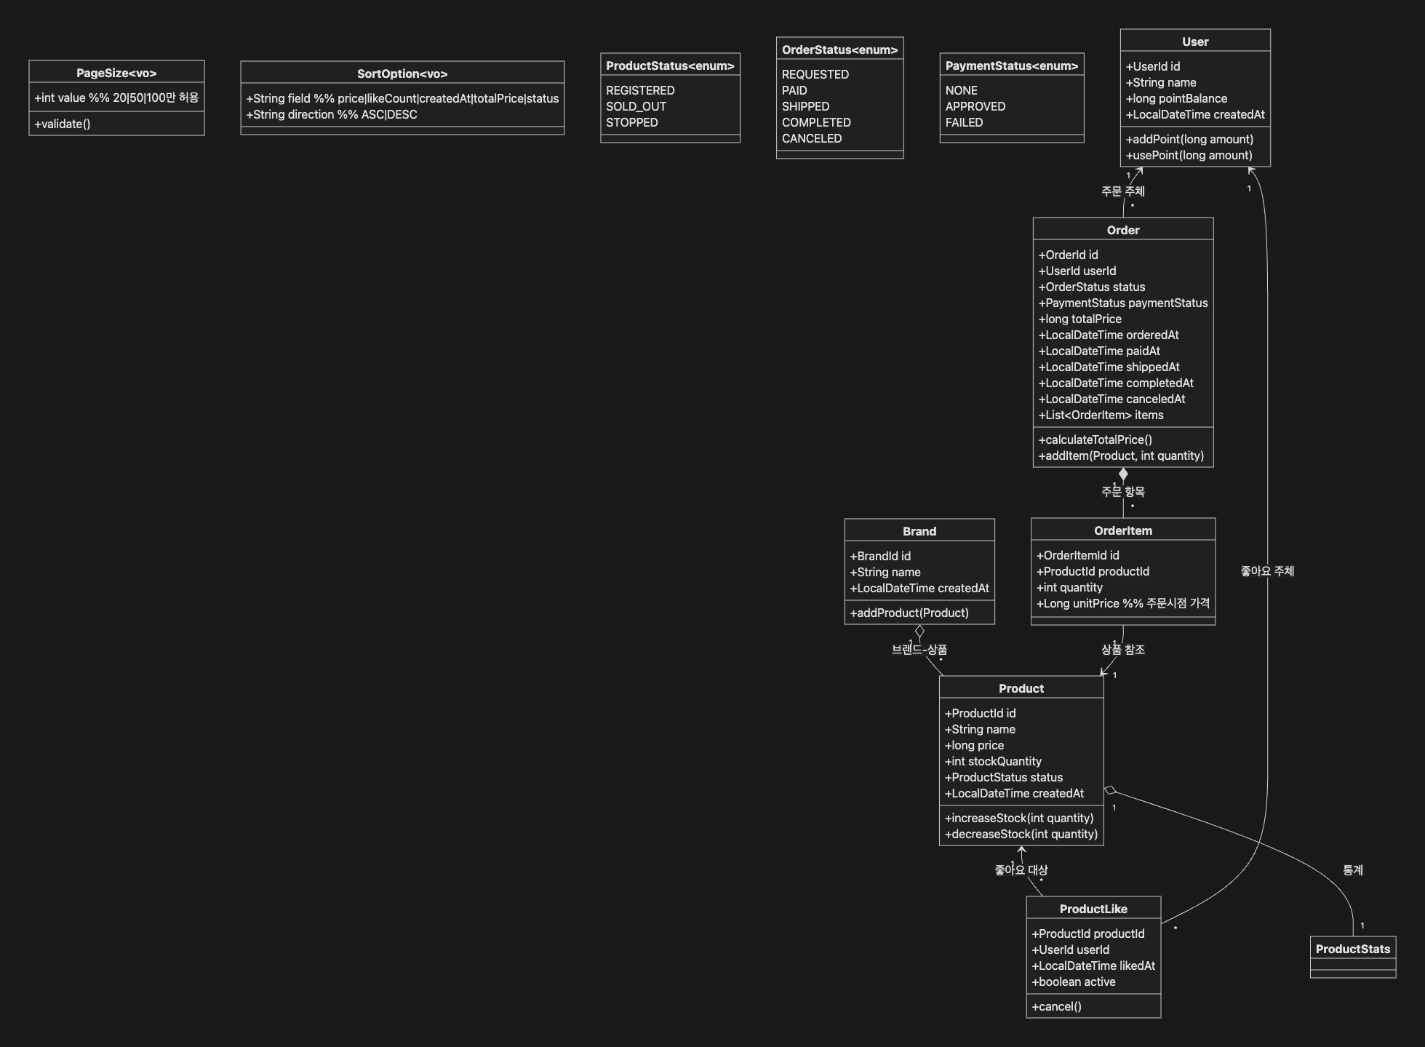This screenshot has width=1425, height=1047.
Task: Select the User class header
Action: (1195, 41)
